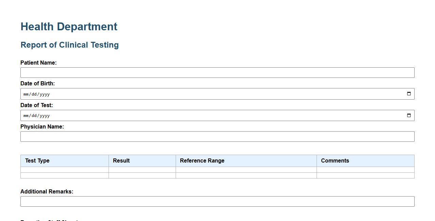Viewport: 435px width, 221px height.
Task: Click the Test Type column header
Action: (37, 161)
